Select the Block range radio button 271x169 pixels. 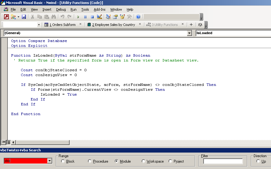coord(63,161)
